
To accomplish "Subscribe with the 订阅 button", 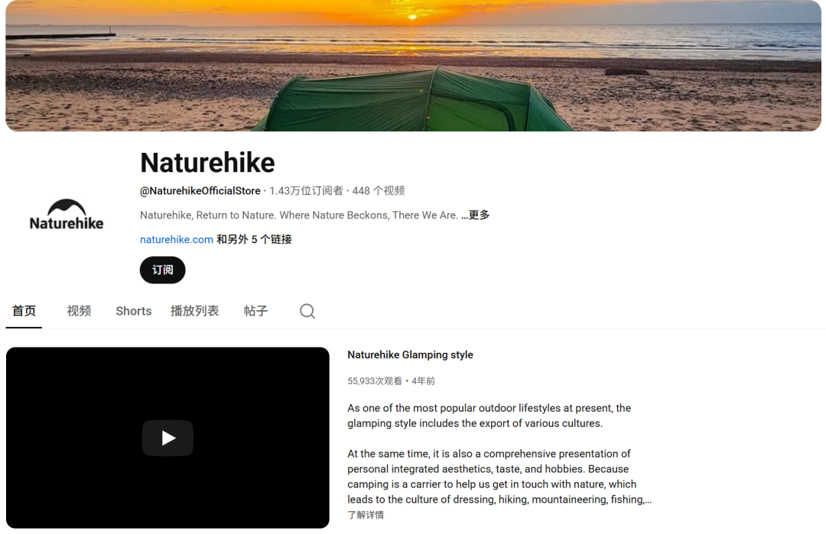I will 163,270.
